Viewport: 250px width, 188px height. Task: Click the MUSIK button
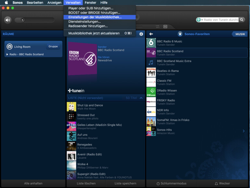point(240,34)
